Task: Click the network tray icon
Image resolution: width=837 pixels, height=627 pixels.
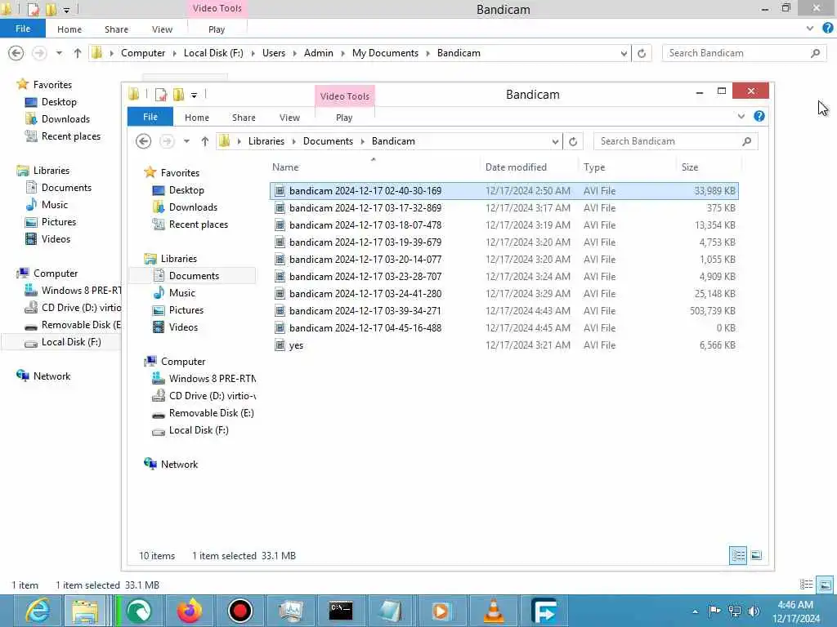Action: pyautogui.click(x=735, y=611)
